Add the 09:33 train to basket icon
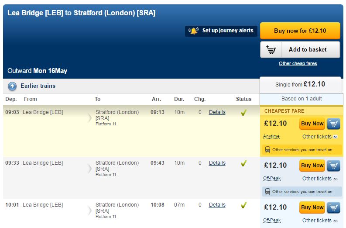Screen dimensions: 346x228 point(333,166)
